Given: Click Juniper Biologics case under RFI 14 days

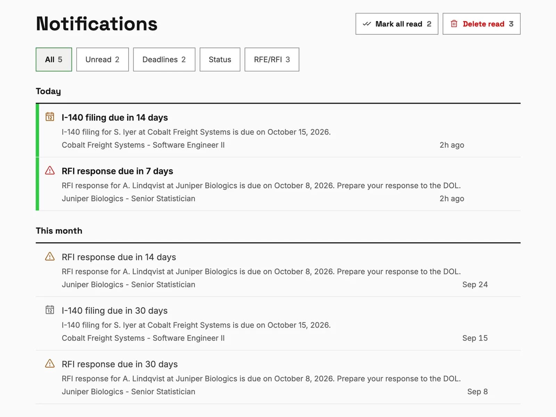Looking at the screenshot, I should (x=129, y=285).
